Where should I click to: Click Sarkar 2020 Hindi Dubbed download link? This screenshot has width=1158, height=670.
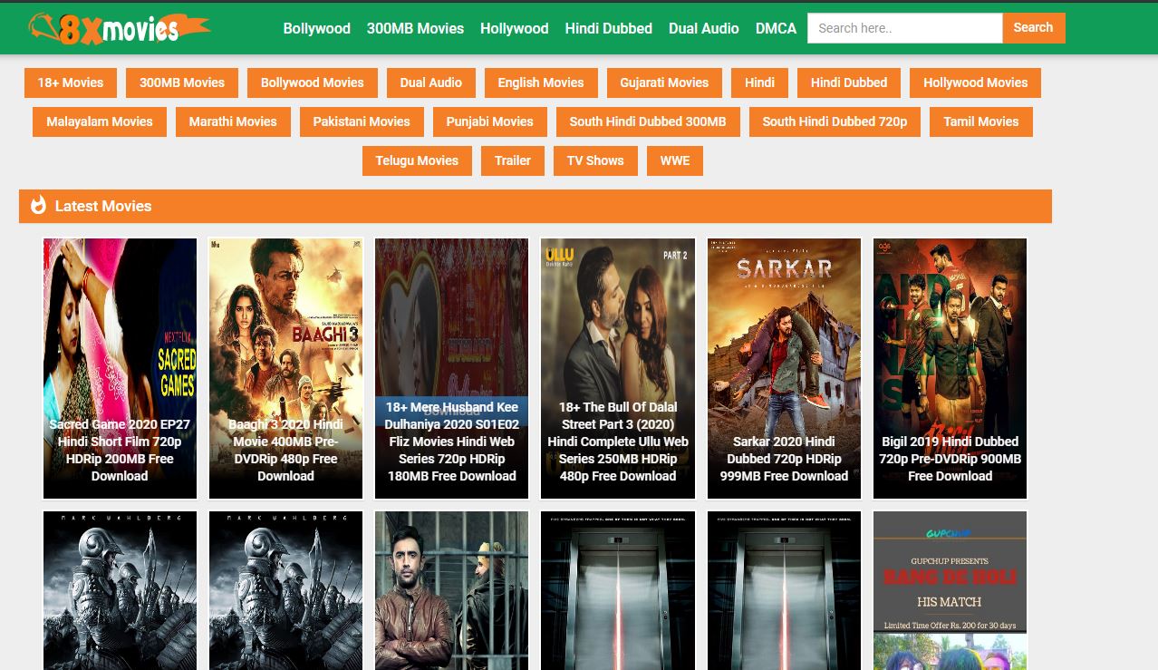point(784,459)
